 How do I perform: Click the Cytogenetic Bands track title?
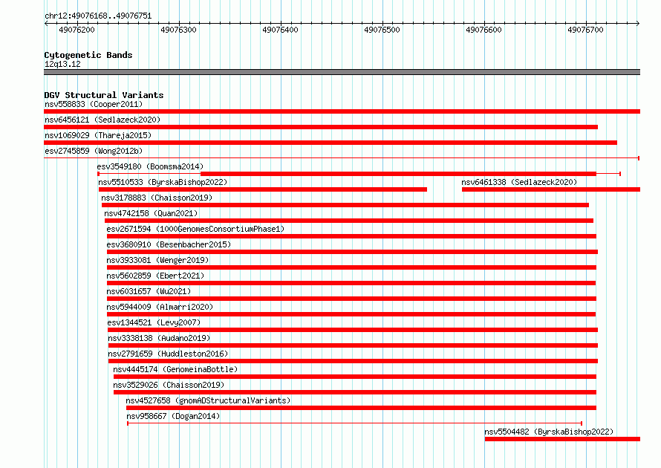[x=88, y=55]
